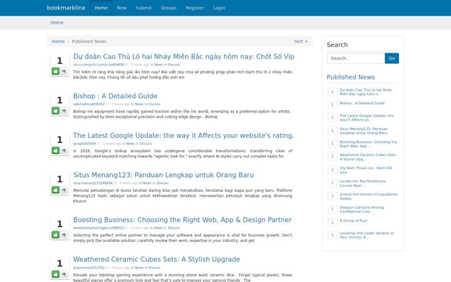Open author situs-menang123346894 profile
This screenshot has width=451, height=282.
click(93, 183)
